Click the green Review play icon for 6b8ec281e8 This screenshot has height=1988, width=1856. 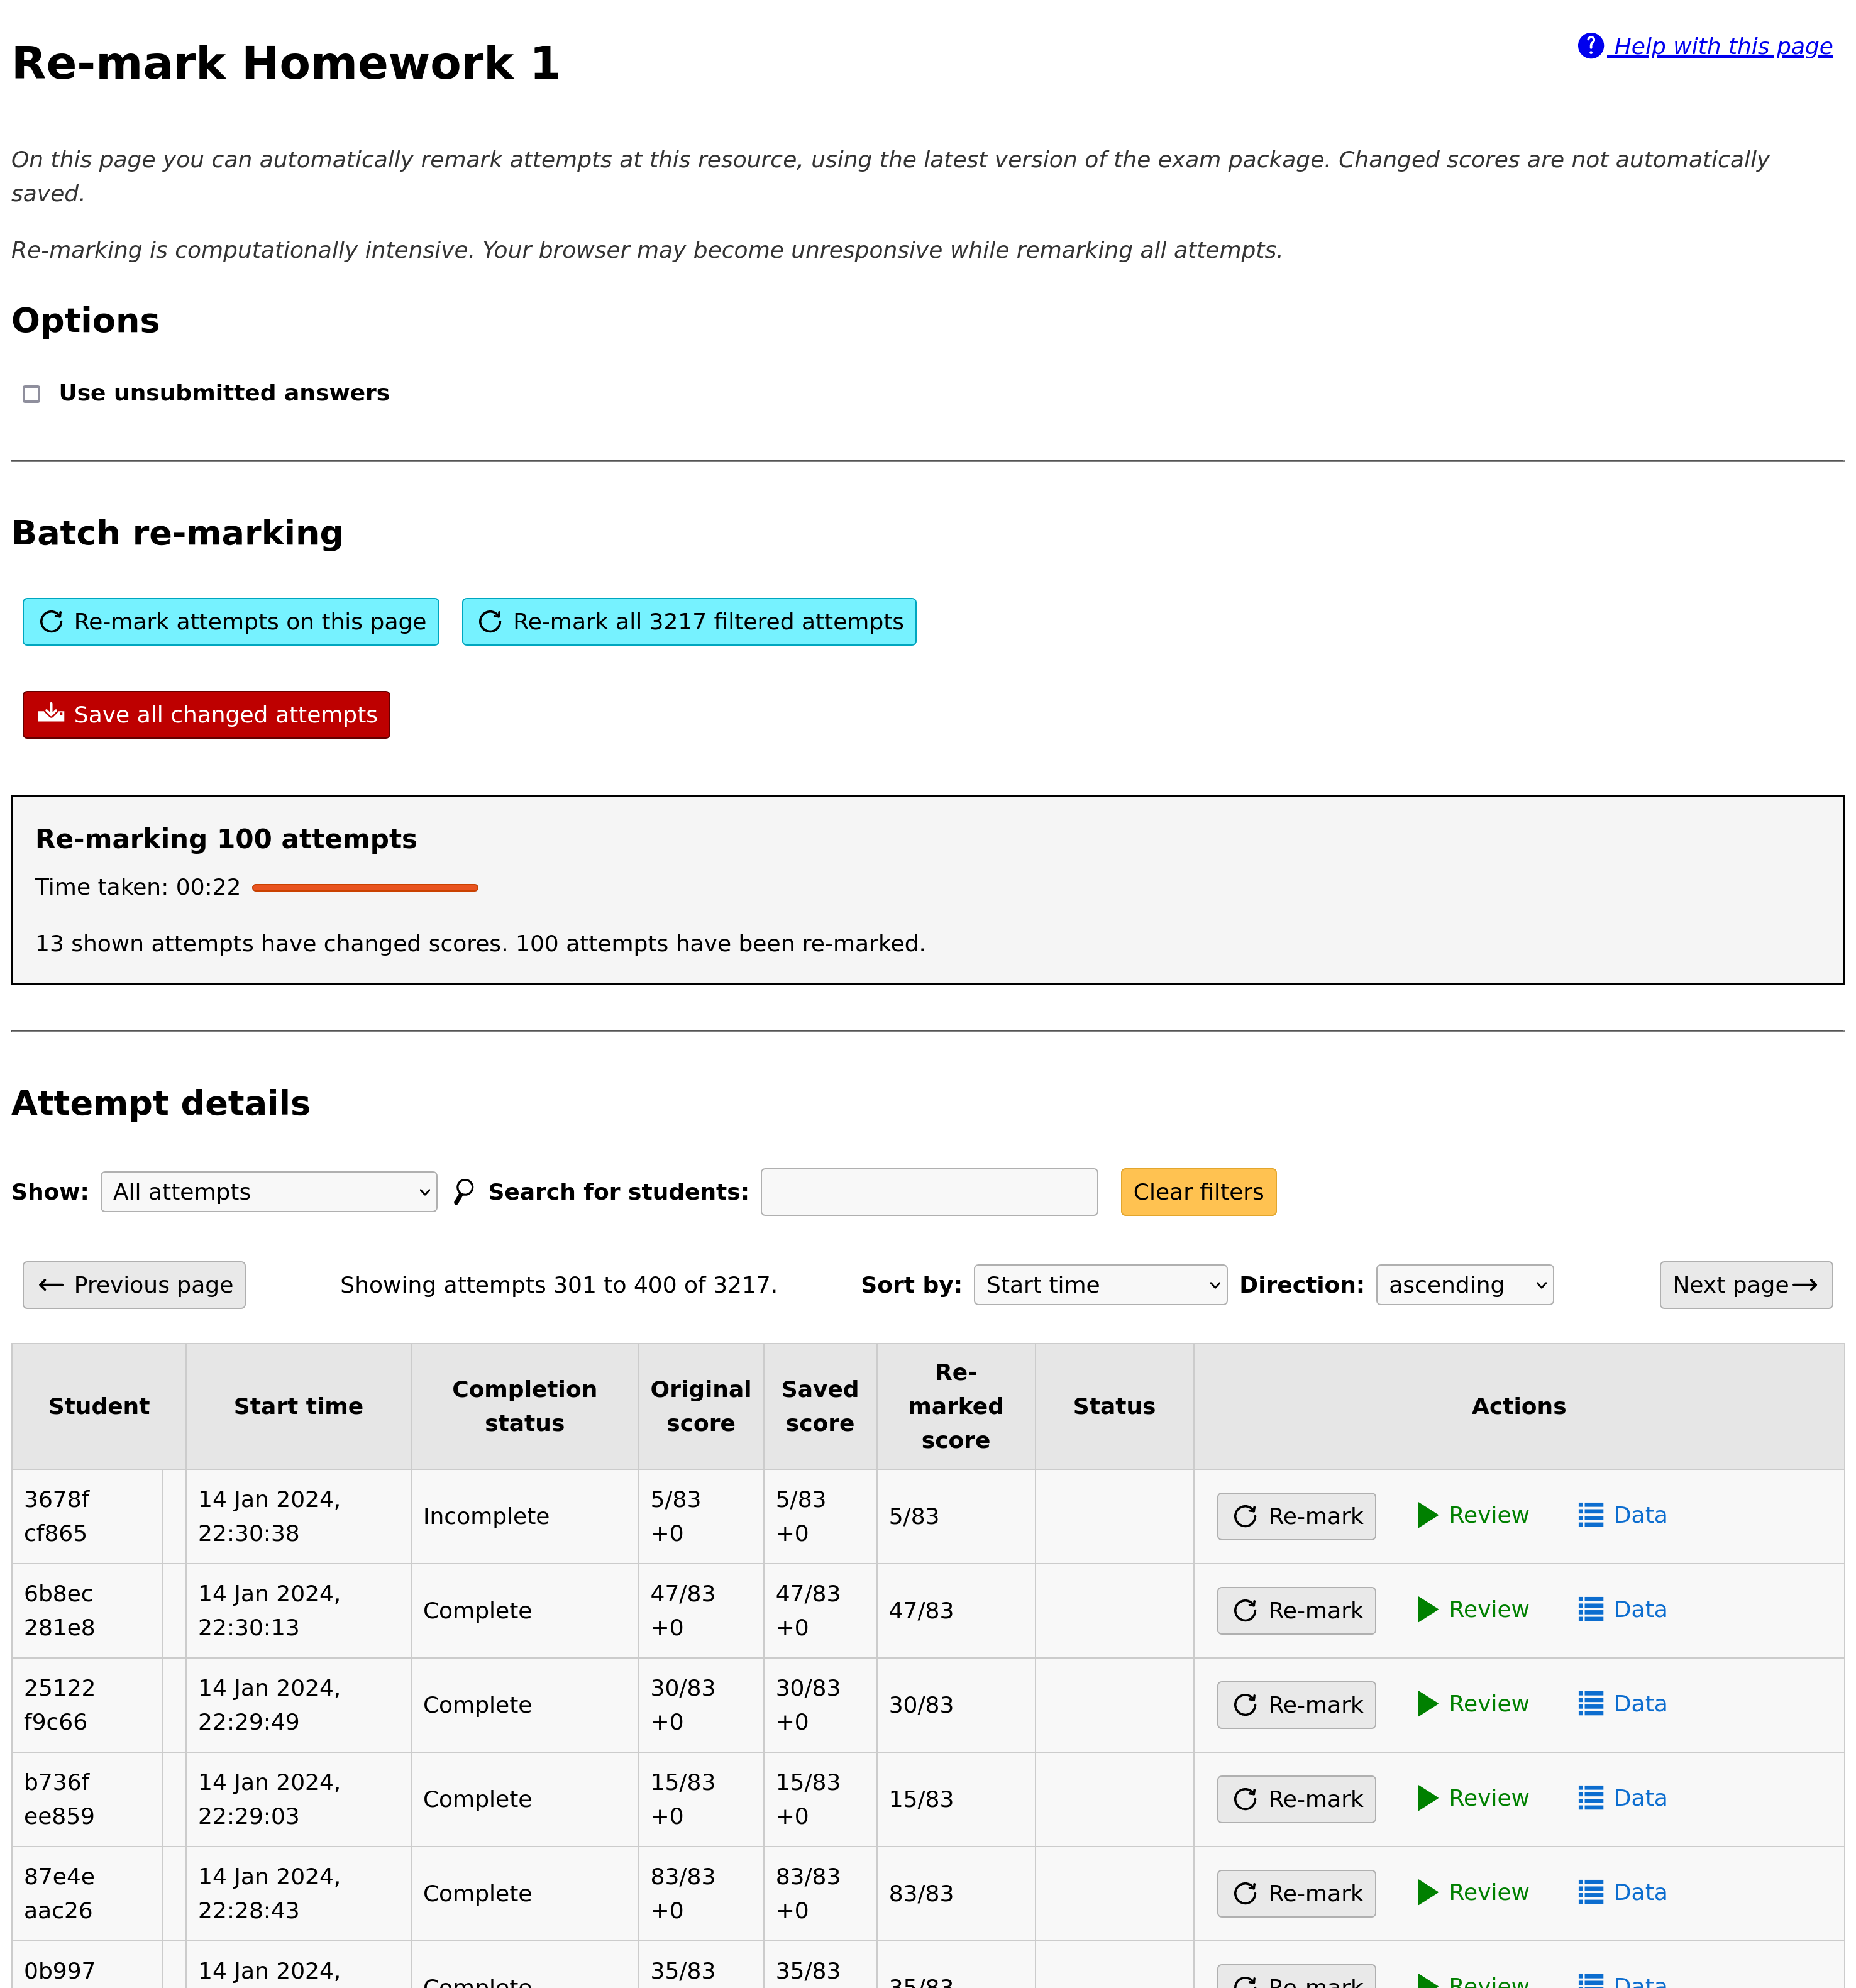click(x=1427, y=1609)
